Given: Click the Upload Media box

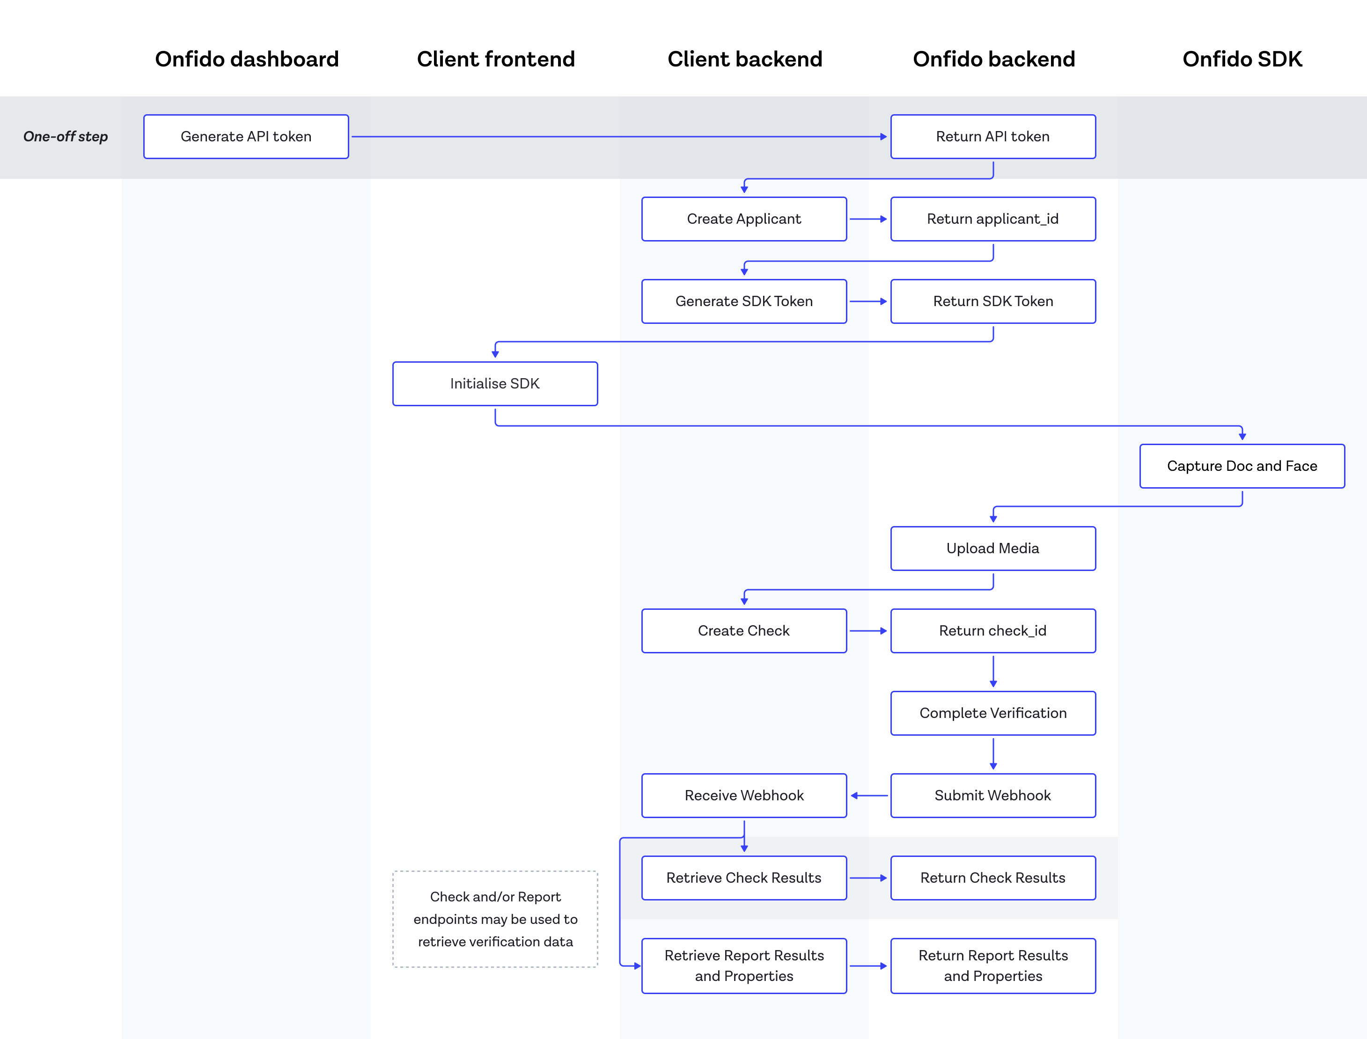Looking at the screenshot, I should point(993,548).
